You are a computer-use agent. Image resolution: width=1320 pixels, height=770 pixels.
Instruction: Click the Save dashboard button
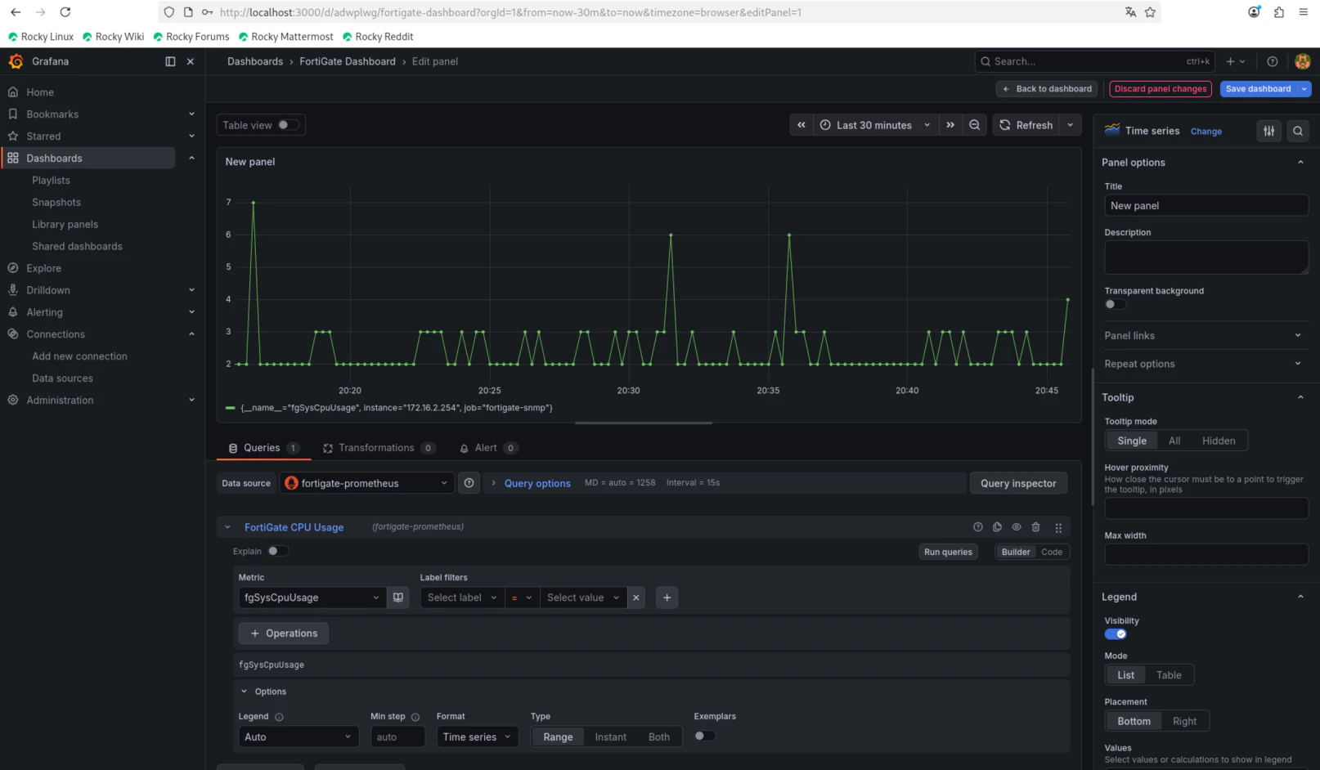[1258, 89]
